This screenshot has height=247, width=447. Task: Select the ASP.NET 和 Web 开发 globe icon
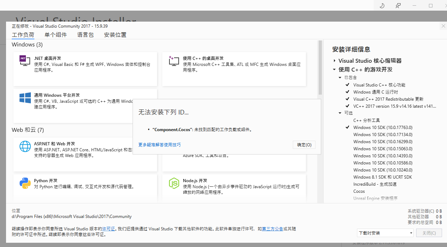25,146
